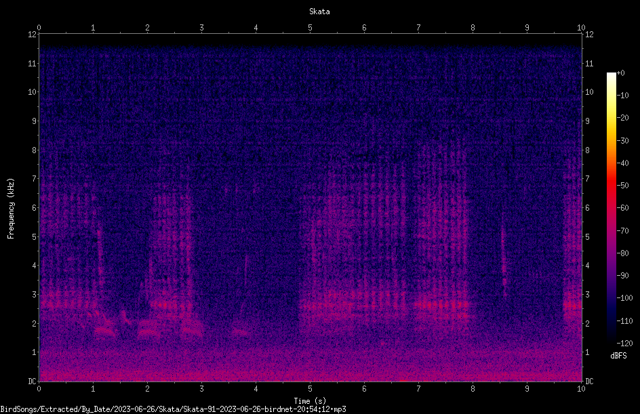
Task: Click the dBFS color scale bar
Action: pyautogui.click(x=611, y=207)
